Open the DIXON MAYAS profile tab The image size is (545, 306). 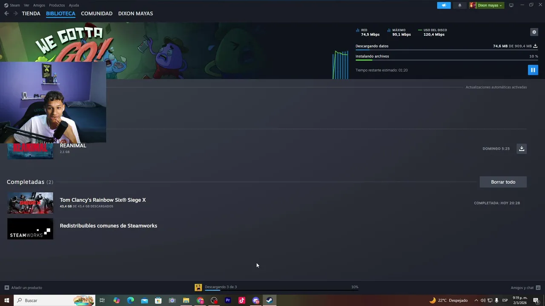click(135, 14)
